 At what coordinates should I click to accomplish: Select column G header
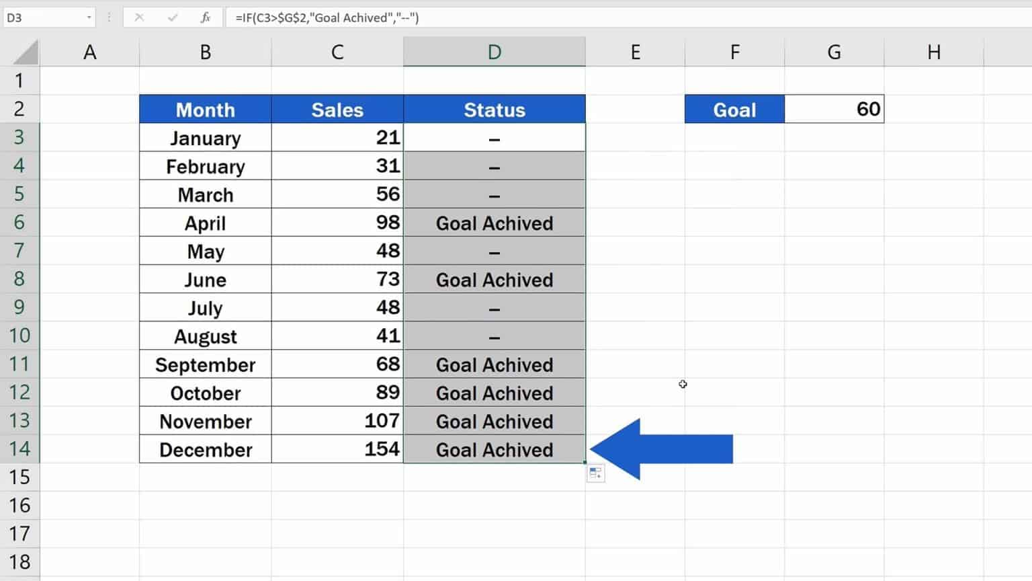pyautogui.click(x=834, y=51)
